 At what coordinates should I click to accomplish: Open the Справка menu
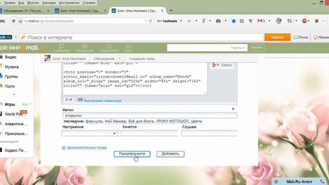point(89,3)
